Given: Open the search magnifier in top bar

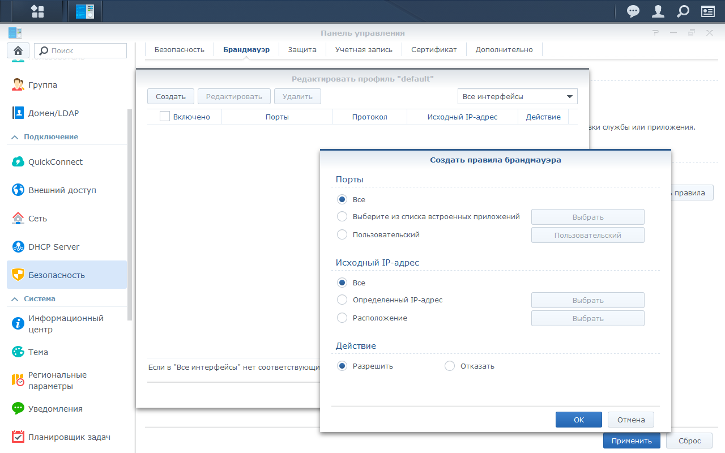Looking at the screenshot, I should [683, 11].
